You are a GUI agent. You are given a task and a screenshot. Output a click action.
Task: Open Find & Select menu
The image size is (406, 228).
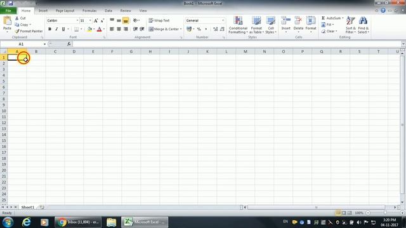tap(363, 25)
